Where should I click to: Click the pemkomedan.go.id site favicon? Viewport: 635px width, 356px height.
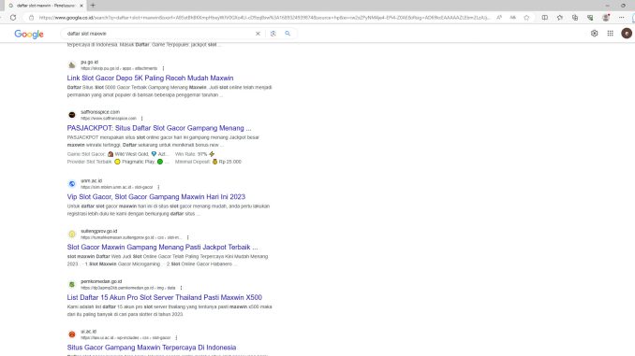tap(72, 284)
